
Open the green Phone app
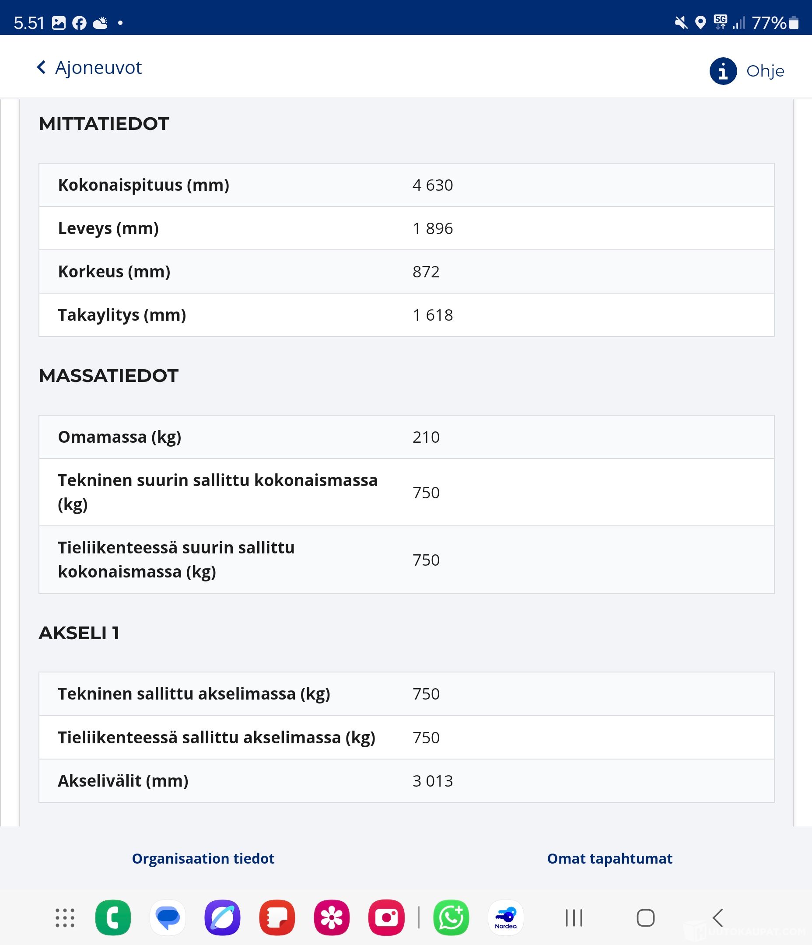[x=113, y=917]
